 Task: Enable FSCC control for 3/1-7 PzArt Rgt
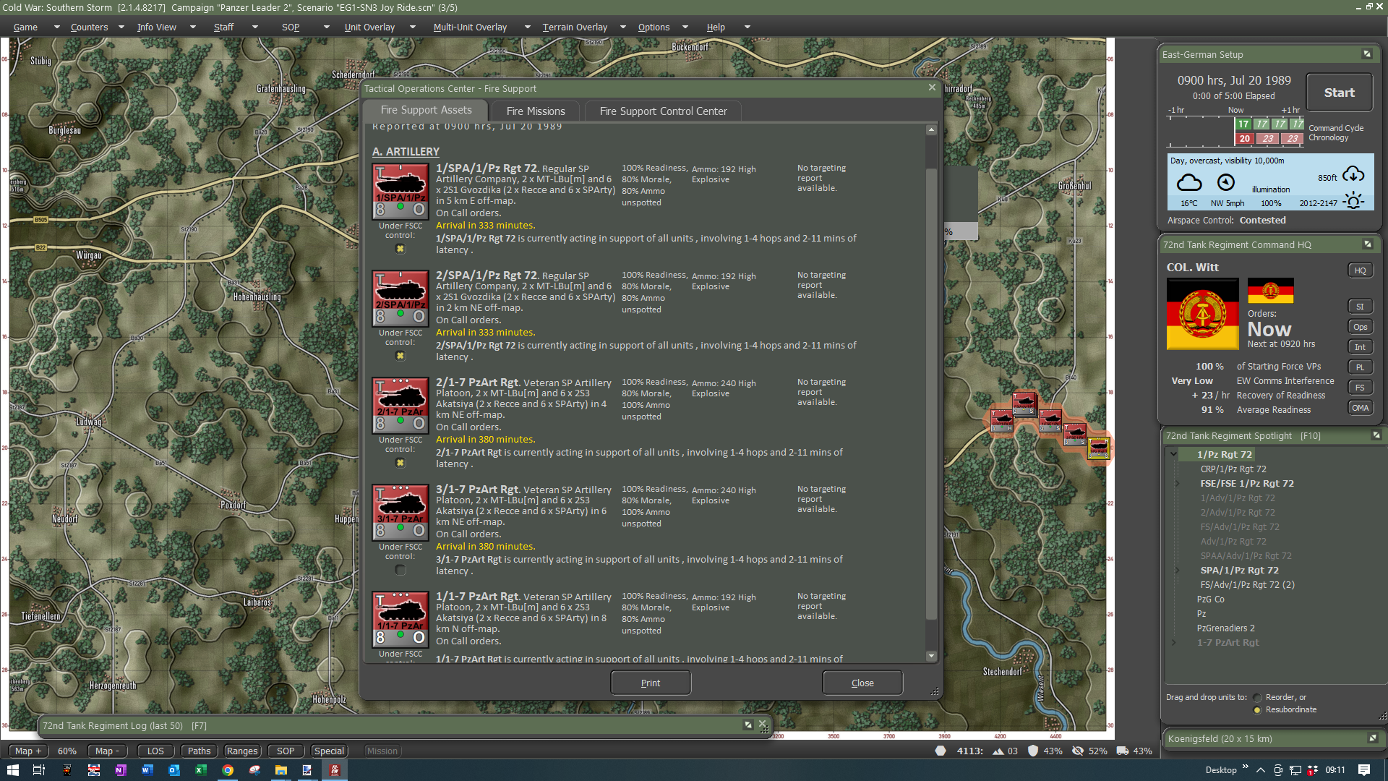coord(400,570)
